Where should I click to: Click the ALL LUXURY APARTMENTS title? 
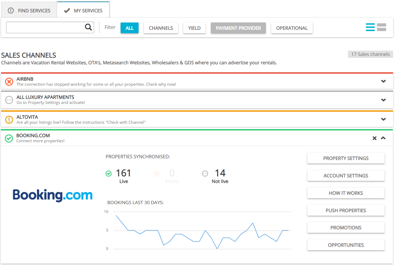(x=45, y=97)
